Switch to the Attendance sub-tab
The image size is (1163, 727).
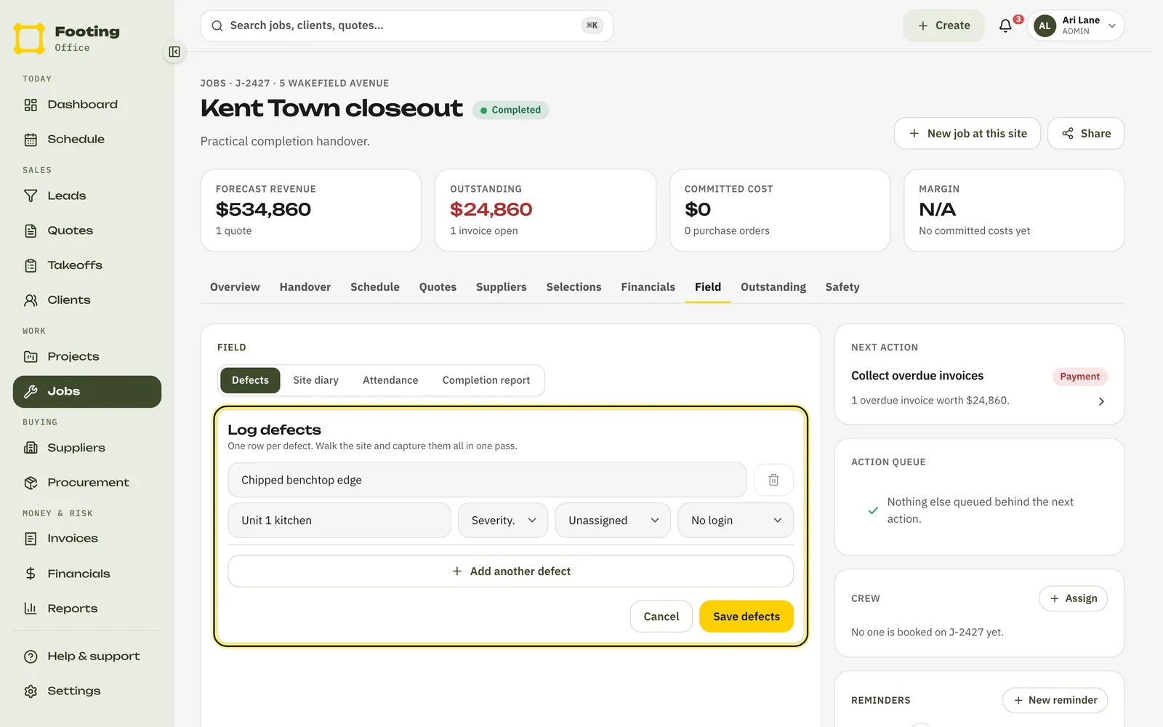coord(390,380)
